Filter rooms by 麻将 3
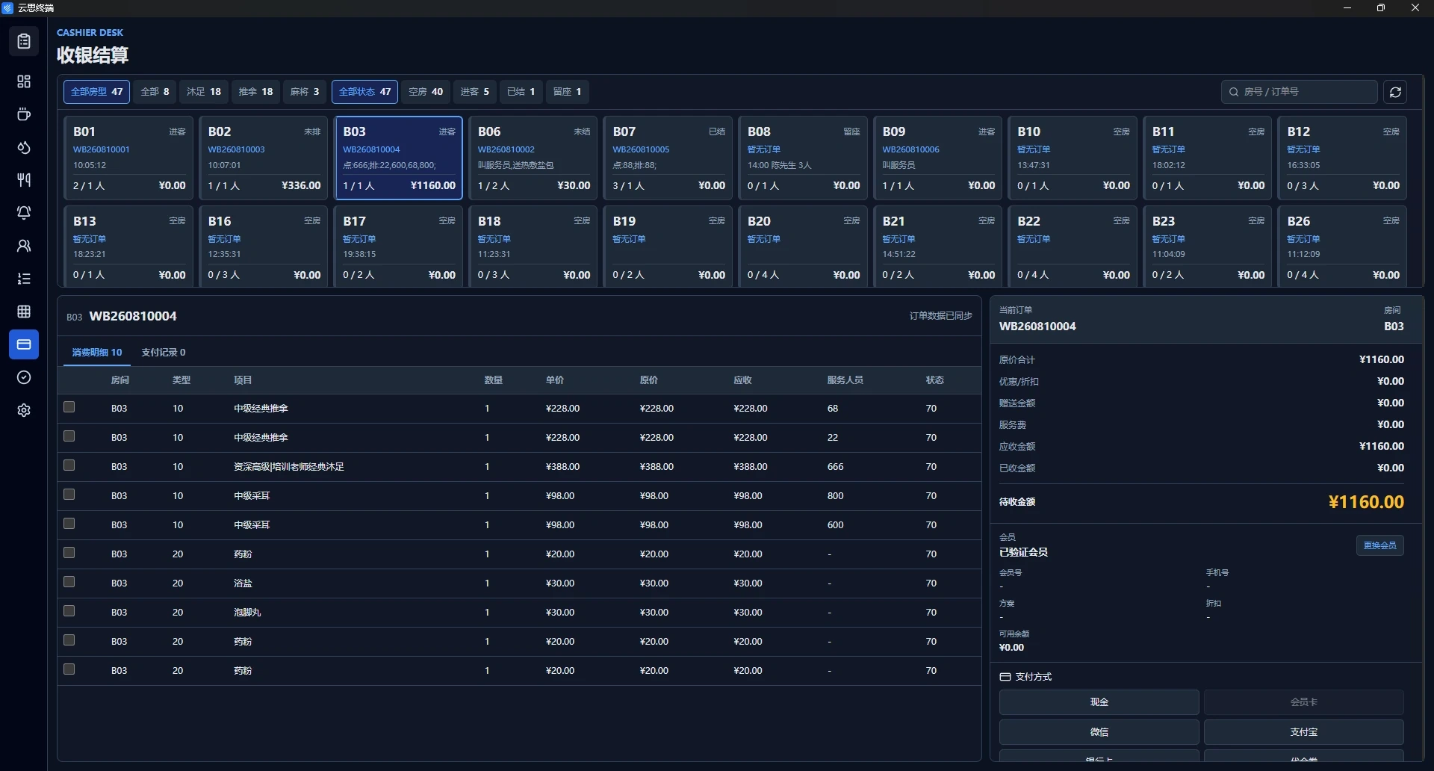This screenshot has height=771, width=1434. tap(305, 92)
